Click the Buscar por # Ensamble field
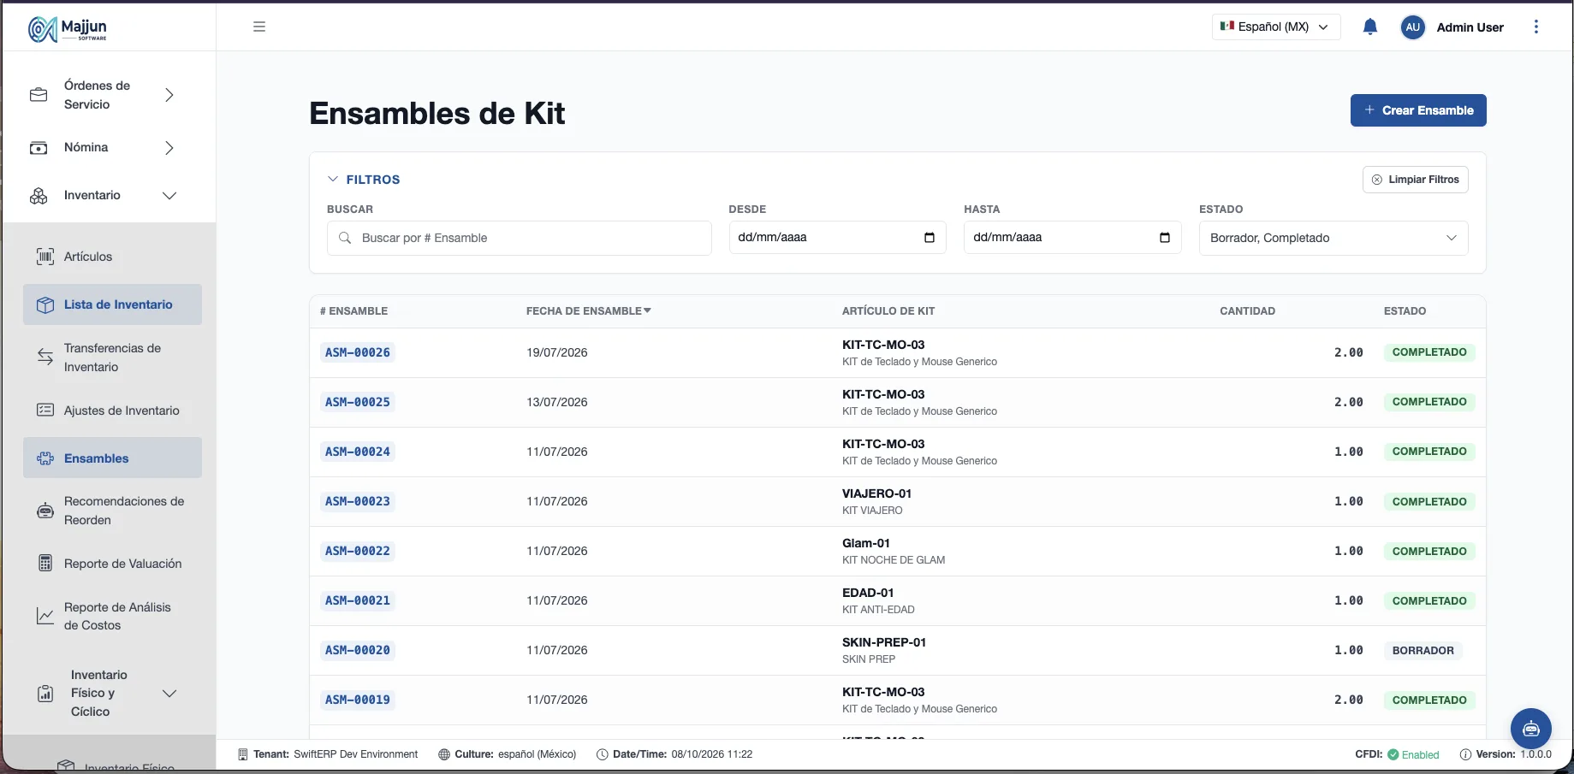The image size is (1574, 774). coord(520,238)
